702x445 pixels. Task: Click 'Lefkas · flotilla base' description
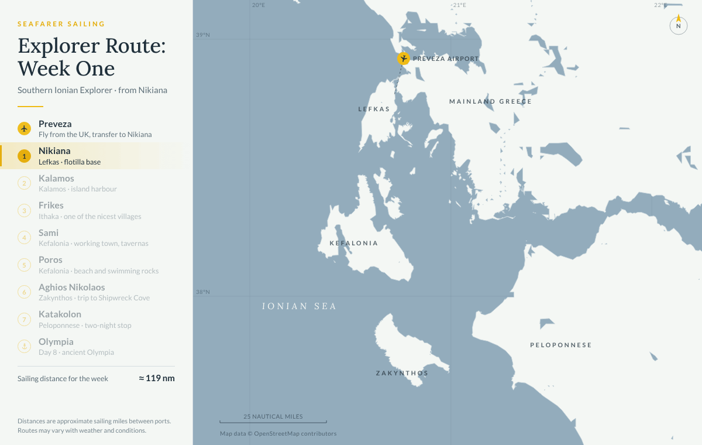pos(70,162)
